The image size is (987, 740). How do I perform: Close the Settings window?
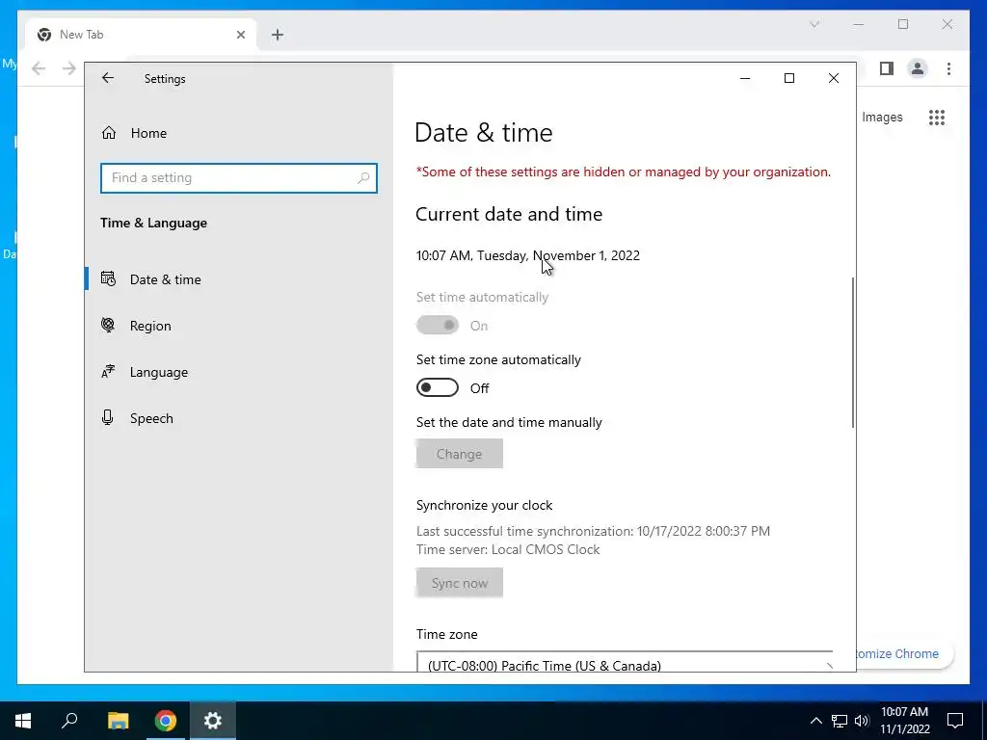coord(834,78)
